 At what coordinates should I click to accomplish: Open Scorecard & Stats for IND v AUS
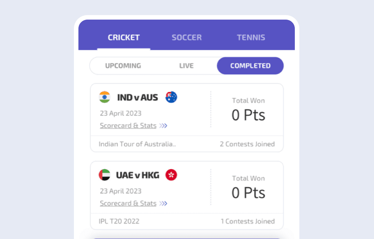pos(128,126)
